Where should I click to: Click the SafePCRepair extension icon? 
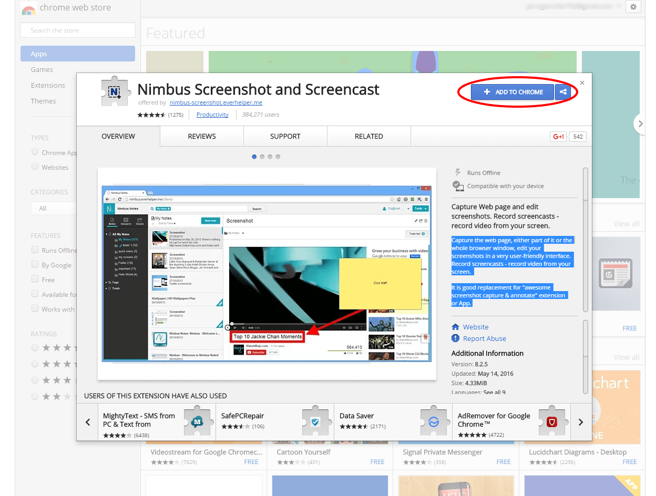click(316, 421)
